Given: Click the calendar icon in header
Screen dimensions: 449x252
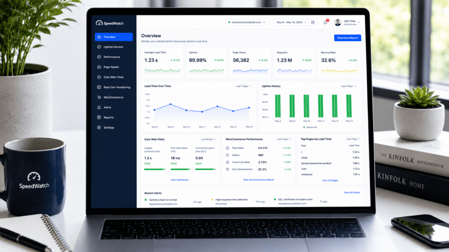Looking at the screenshot, I should [313, 22].
